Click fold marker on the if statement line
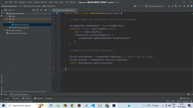This screenshot has height=108, width=193. point(60,35)
